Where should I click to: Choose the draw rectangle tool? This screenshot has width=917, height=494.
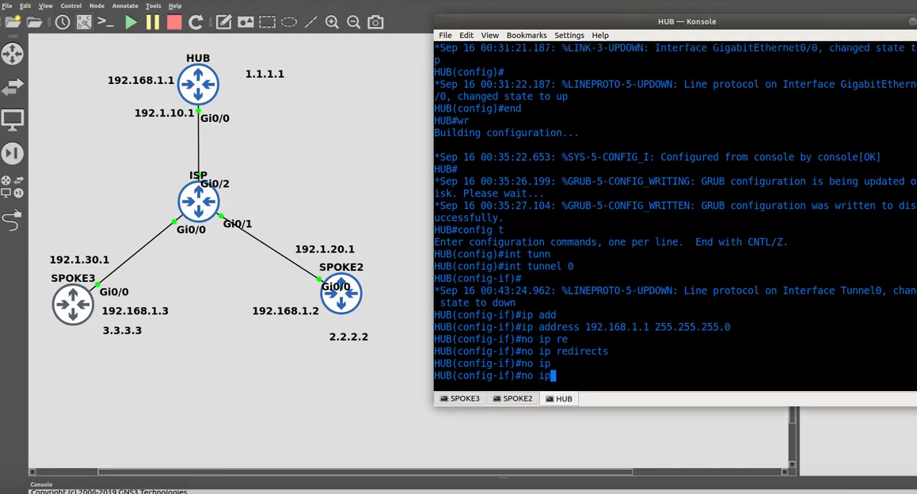[x=268, y=22]
